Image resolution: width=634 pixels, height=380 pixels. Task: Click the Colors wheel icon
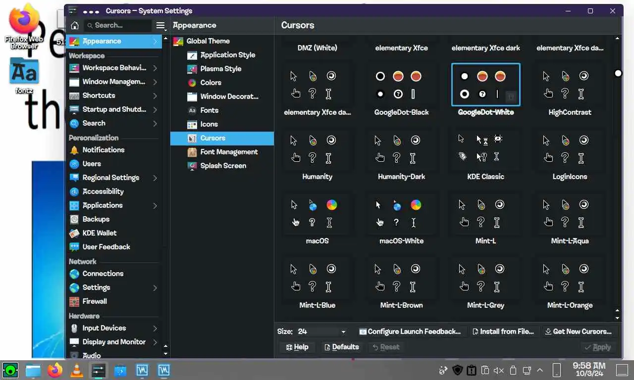(x=192, y=83)
